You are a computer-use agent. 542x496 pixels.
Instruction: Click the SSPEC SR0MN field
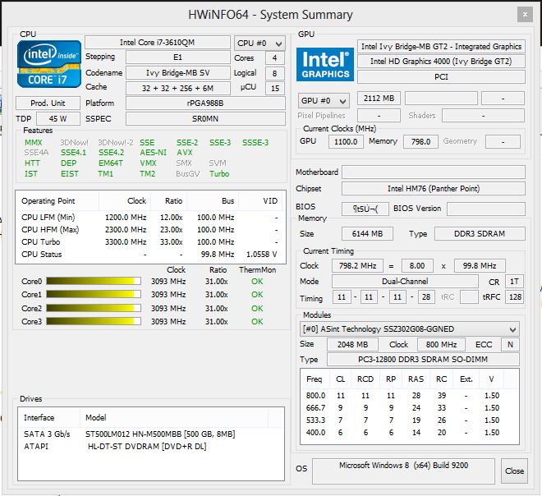205,118
